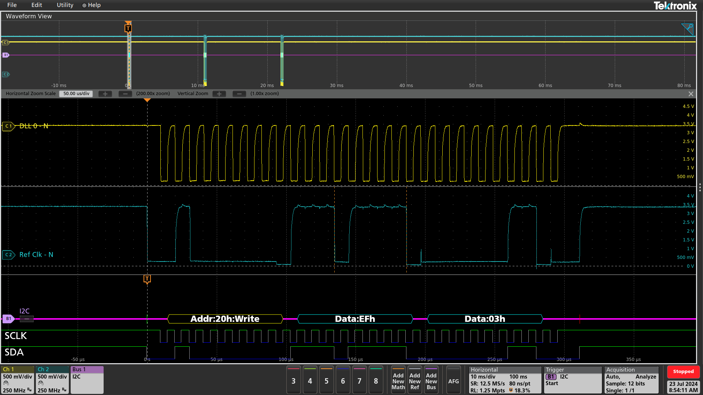Image resolution: width=703 pixels, height=395 pixels.
Task: Toggle the AFG generator button
Action: (453, 380)
